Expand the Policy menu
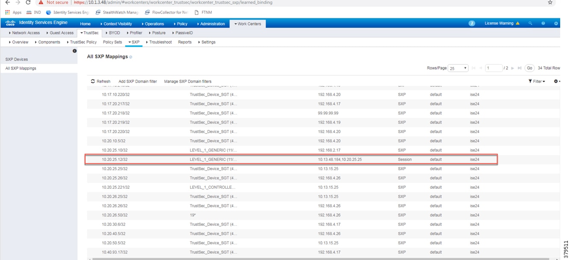 (180, 24)
